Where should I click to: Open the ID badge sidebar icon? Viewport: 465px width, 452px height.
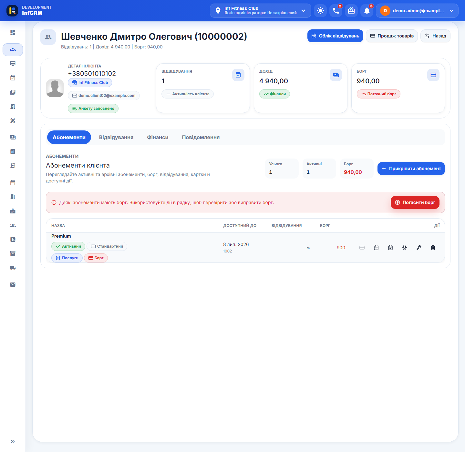click(x=13, y=211)
